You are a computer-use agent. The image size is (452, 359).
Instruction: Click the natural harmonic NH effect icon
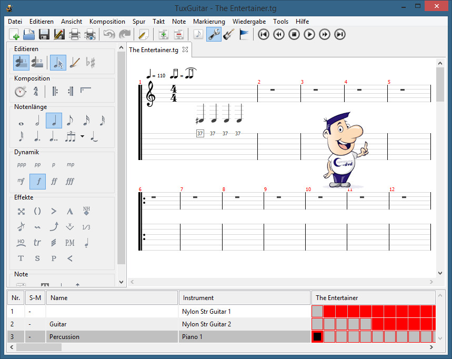[86, 211]
